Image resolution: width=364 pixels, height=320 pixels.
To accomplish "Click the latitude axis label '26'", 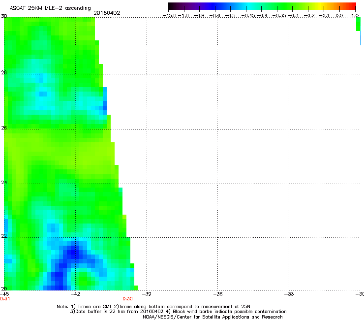I will coord(4,128).
